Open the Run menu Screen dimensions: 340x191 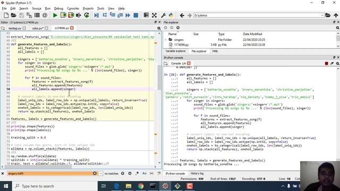(x=48, y=8)
